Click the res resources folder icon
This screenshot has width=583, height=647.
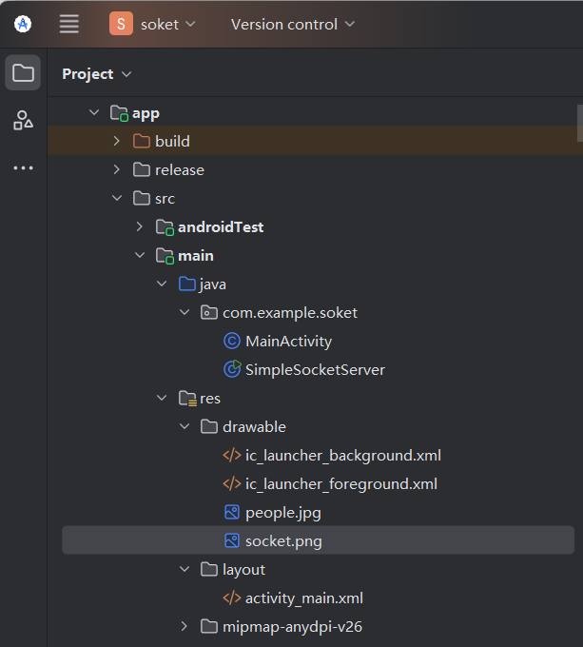point(187,399)
